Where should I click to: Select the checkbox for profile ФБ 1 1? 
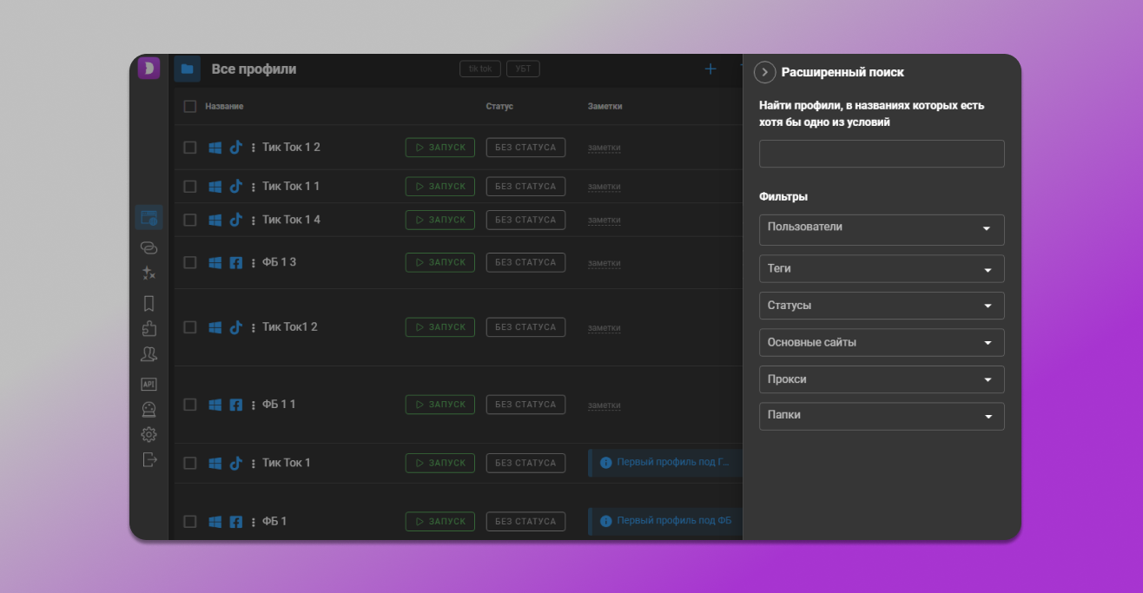(x=190, y=405)
